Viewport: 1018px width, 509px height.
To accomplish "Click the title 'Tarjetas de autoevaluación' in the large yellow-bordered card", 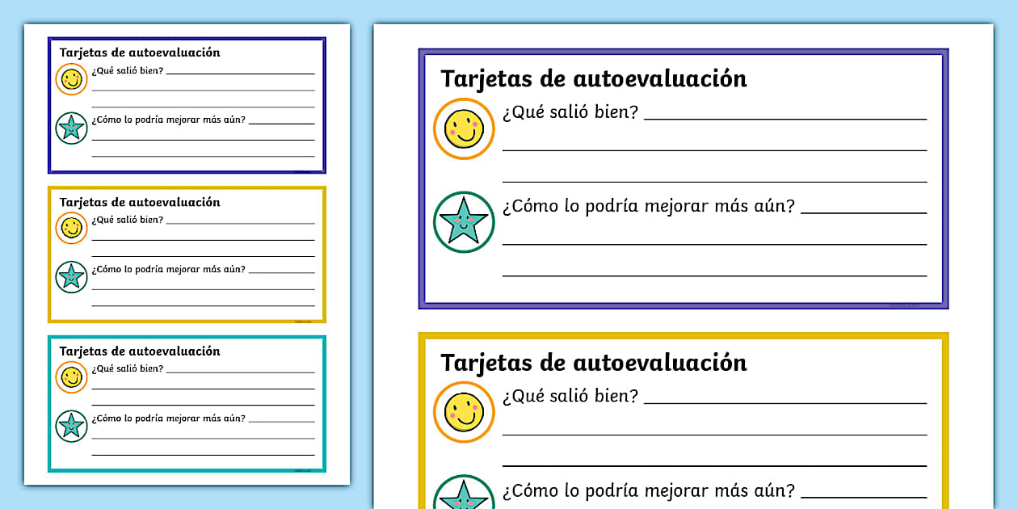I will (593, 363).
